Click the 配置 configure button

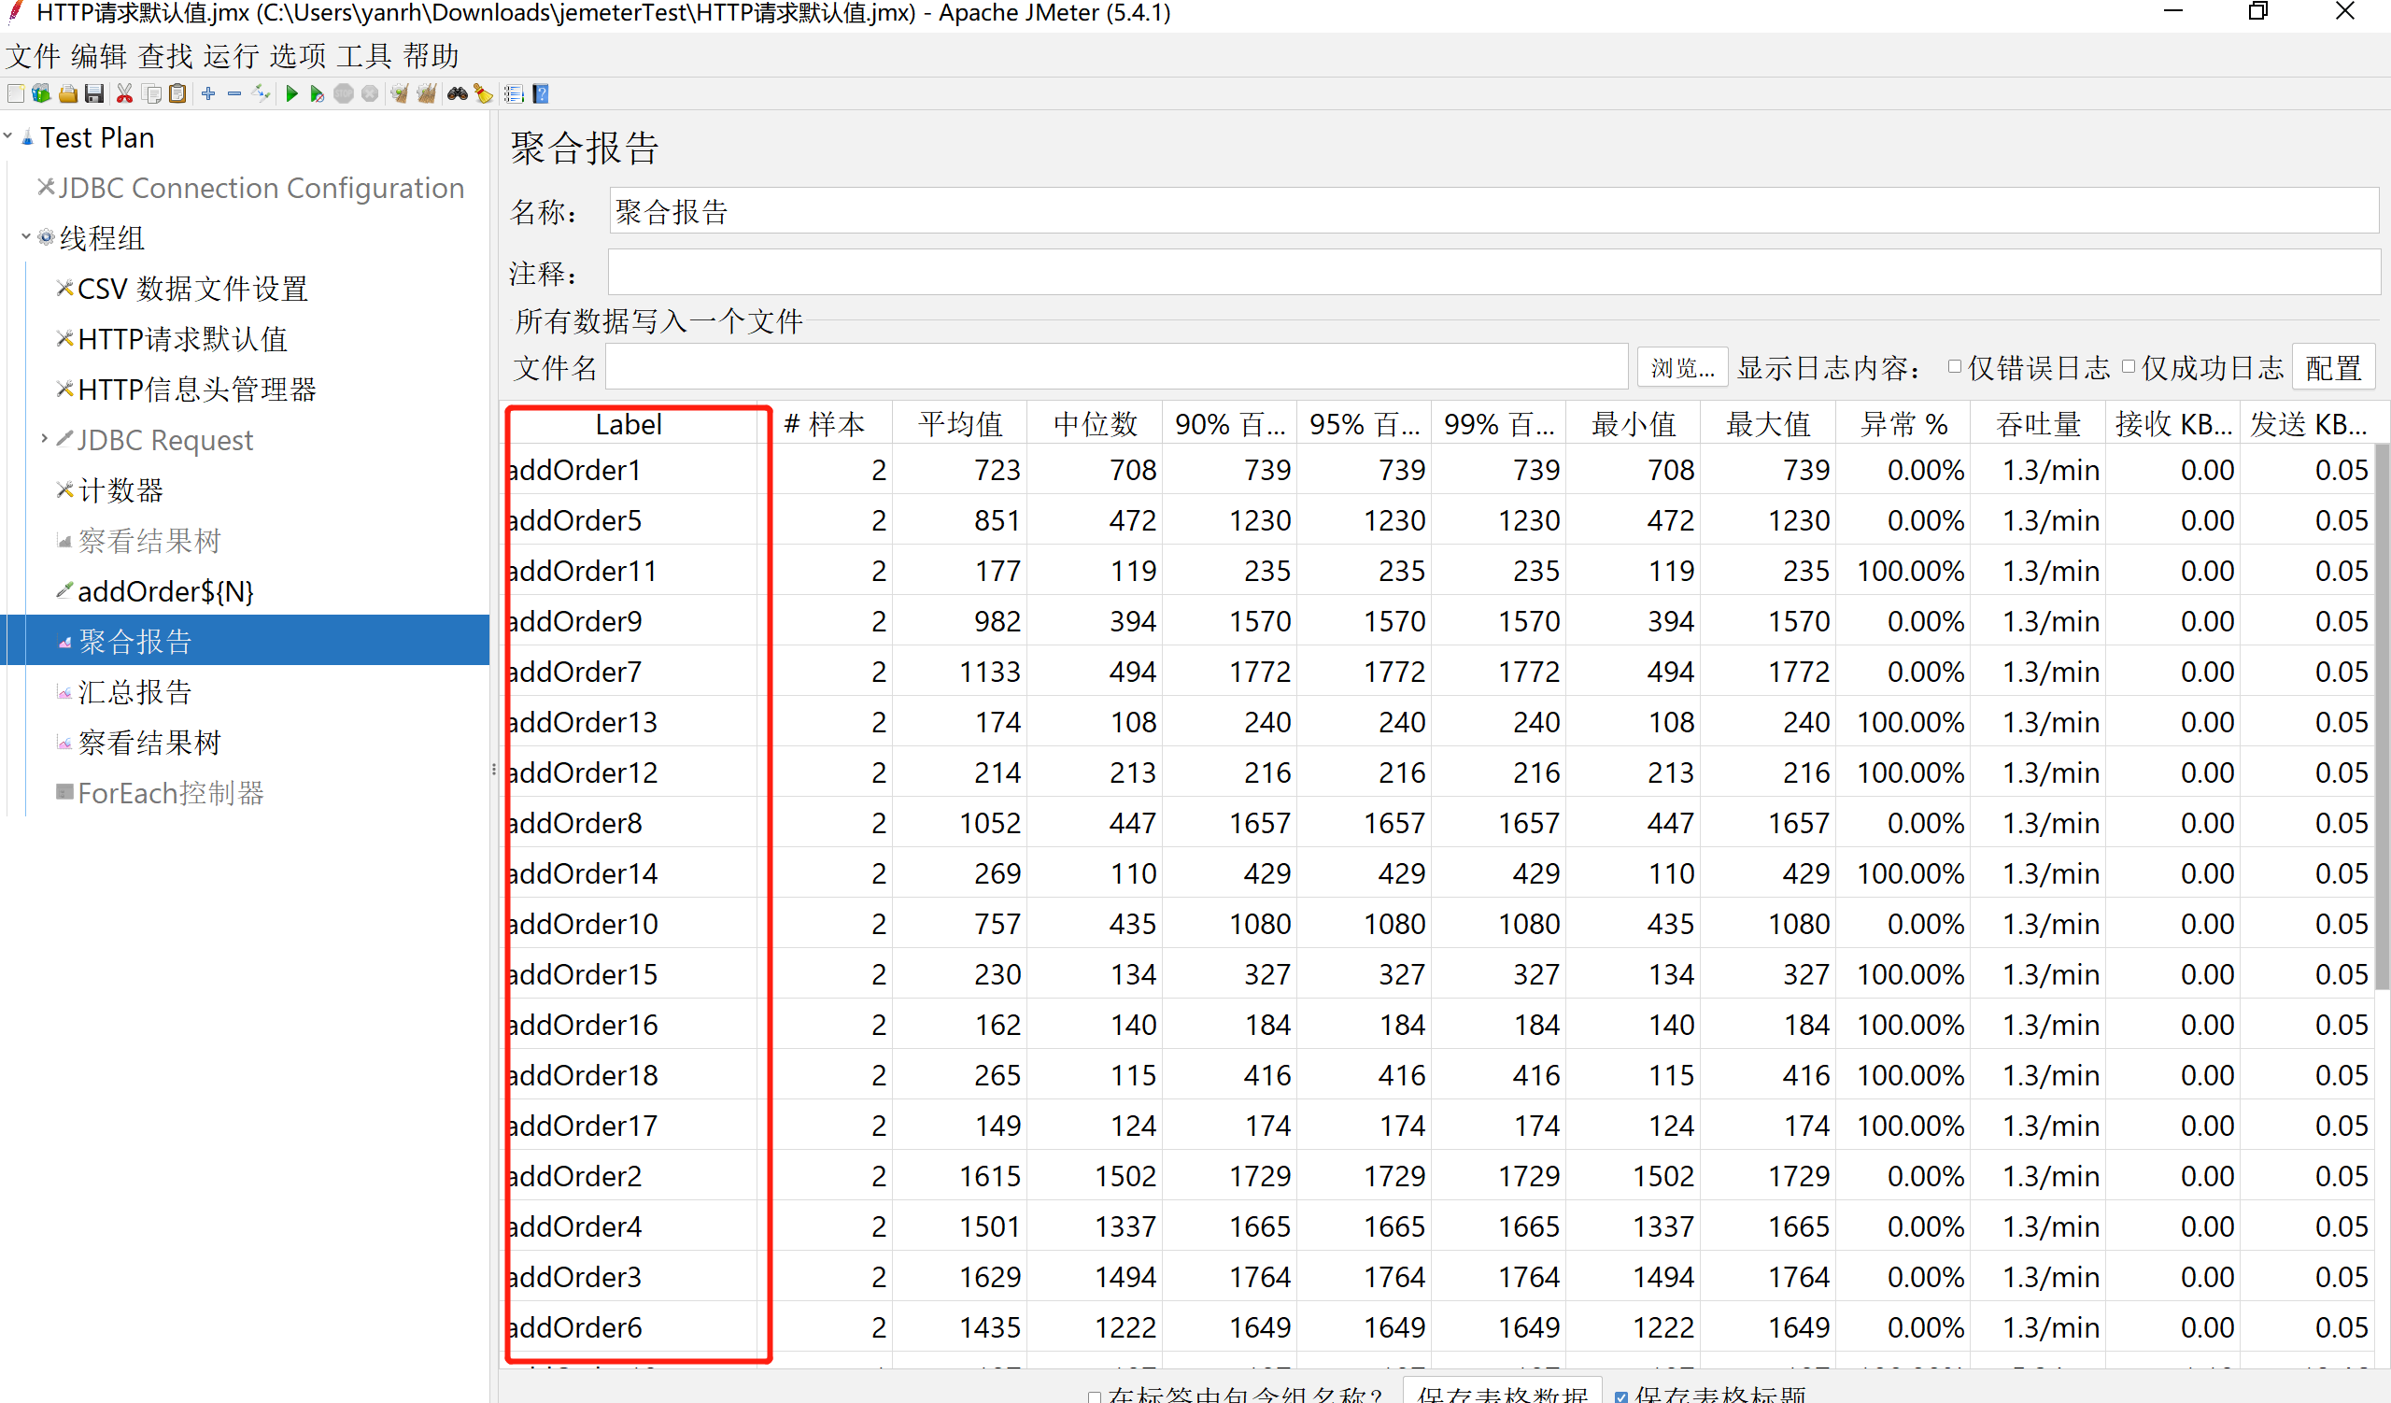click(2332, 368)
